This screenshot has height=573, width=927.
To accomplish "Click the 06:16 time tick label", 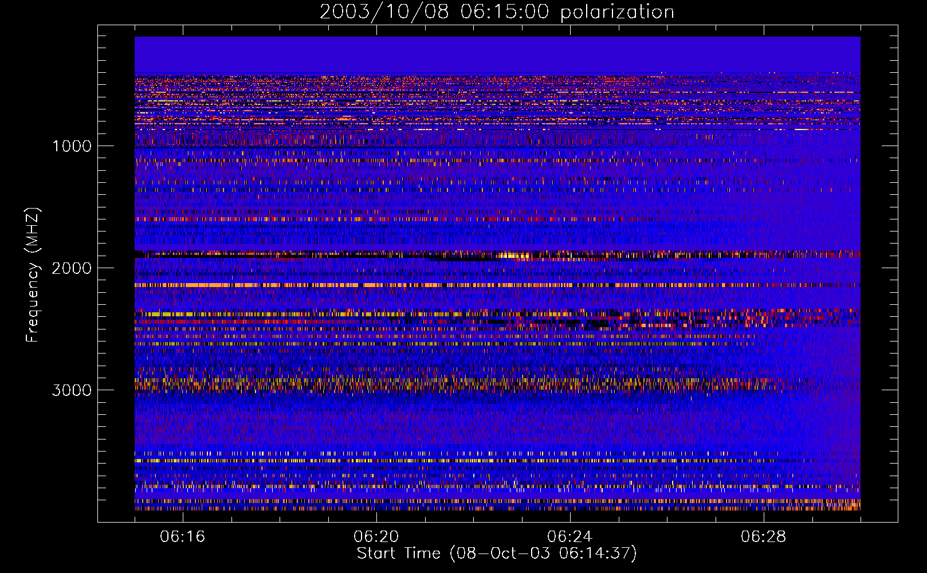I will tap(183, 536).
